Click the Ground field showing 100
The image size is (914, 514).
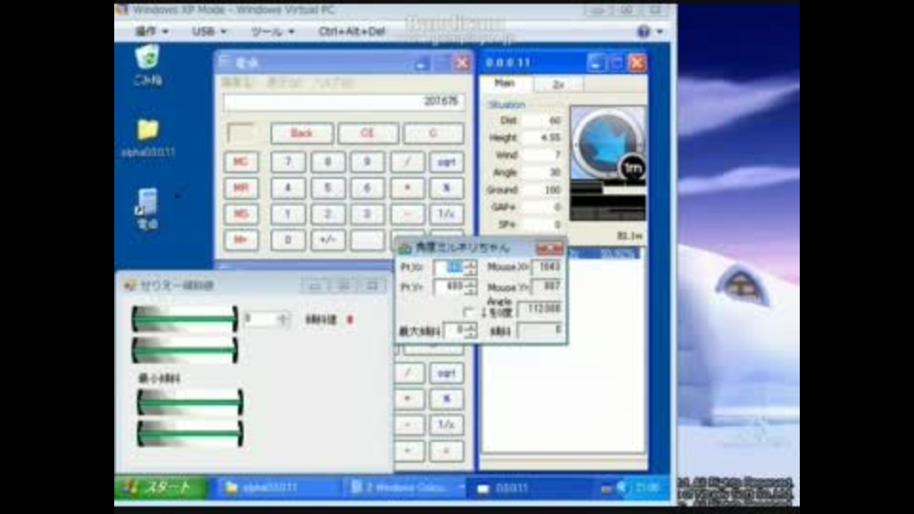(x=543, y=190)
